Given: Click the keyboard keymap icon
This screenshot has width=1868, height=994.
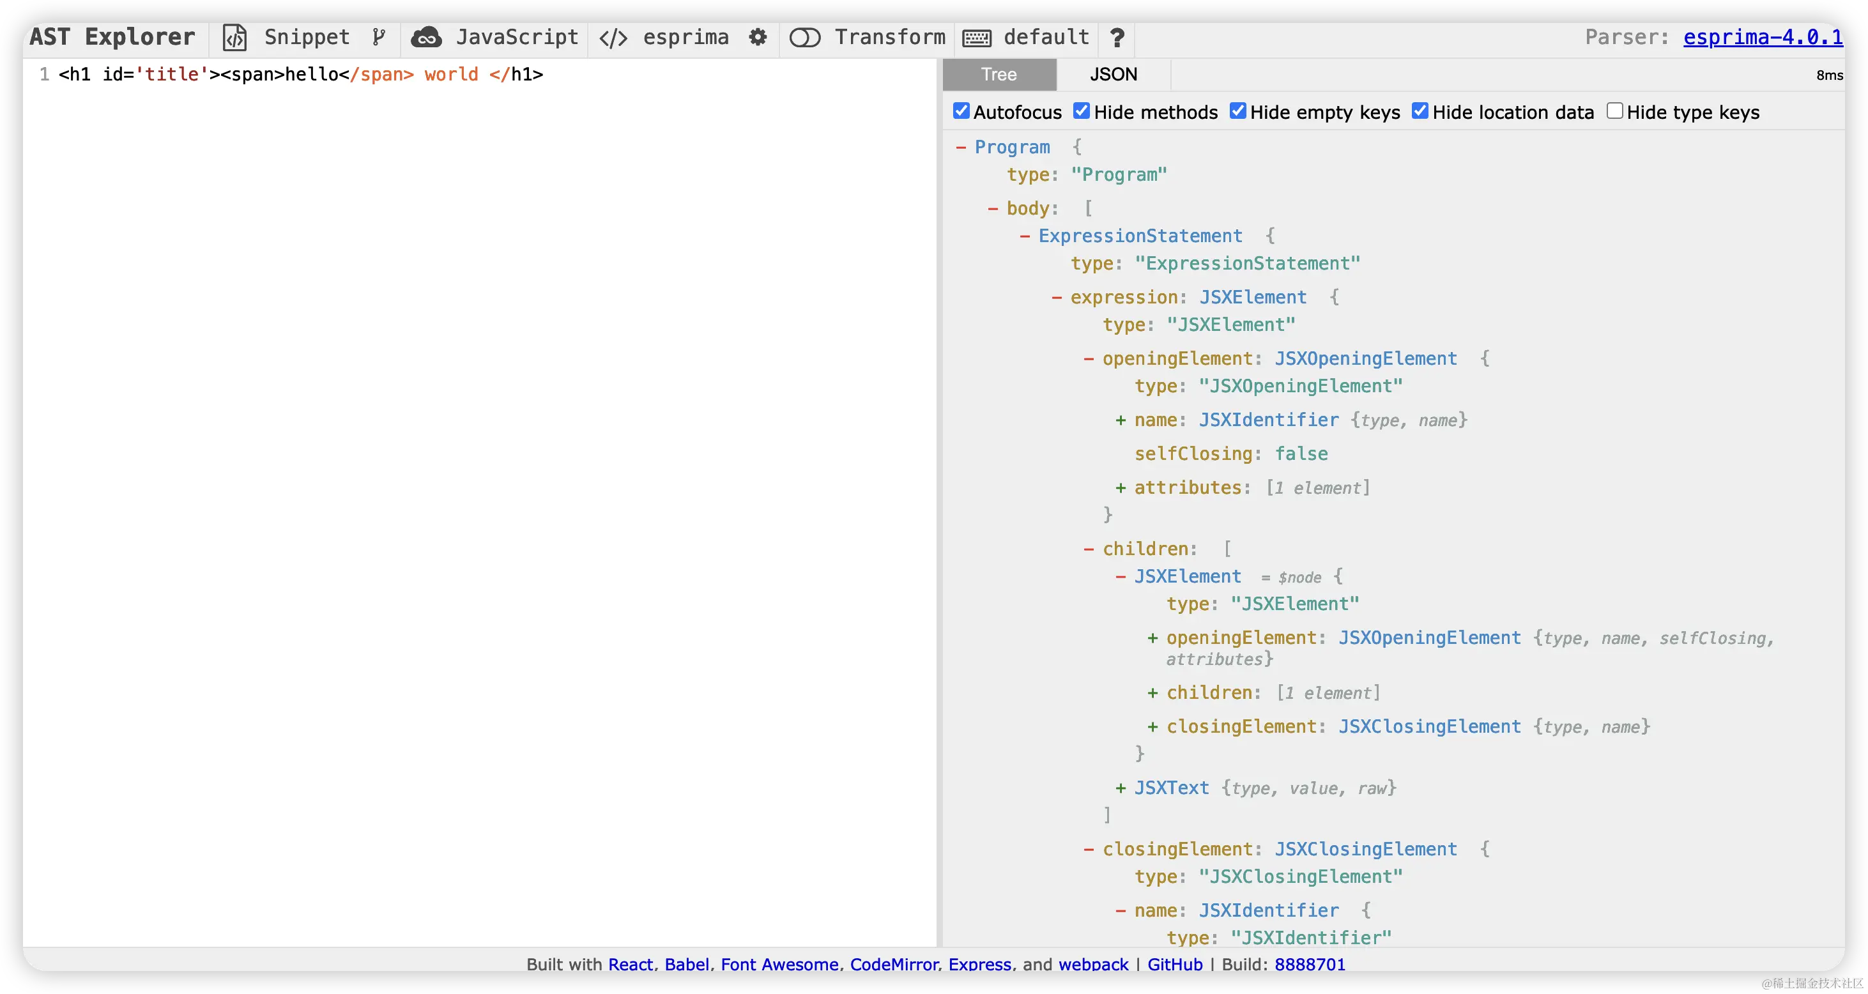Looking at the screenshot, I should tap(977, 38).
